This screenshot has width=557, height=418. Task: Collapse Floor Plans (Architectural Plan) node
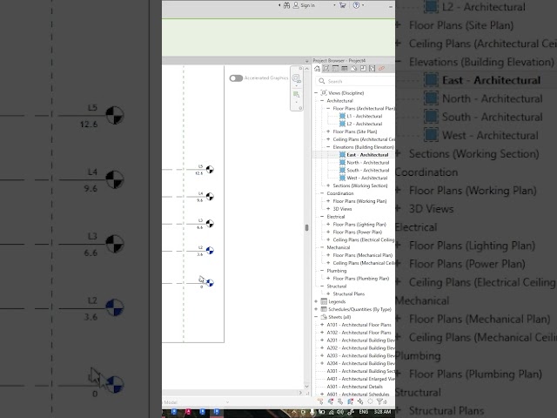328,108
